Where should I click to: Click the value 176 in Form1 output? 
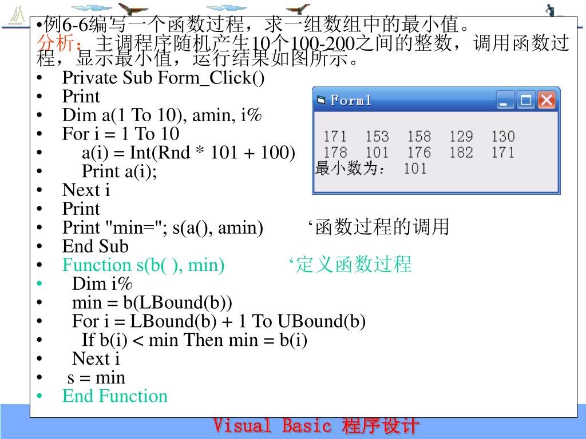(419, 152)
